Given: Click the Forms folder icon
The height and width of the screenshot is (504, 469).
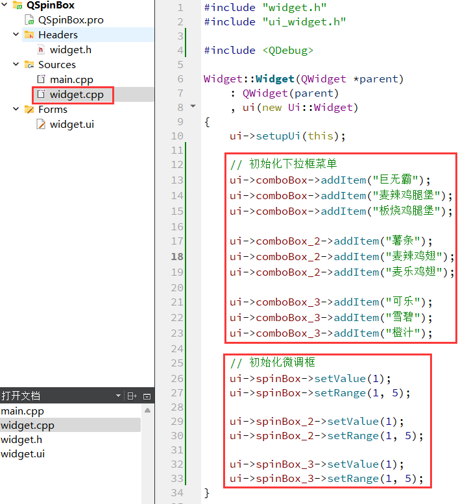Looking at the screenshot, I should [x=29, y=109].
